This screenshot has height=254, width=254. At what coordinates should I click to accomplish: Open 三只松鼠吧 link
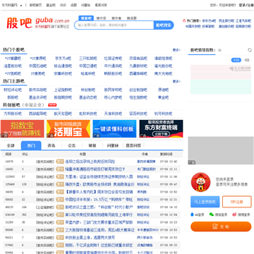(x=88, y=59)
